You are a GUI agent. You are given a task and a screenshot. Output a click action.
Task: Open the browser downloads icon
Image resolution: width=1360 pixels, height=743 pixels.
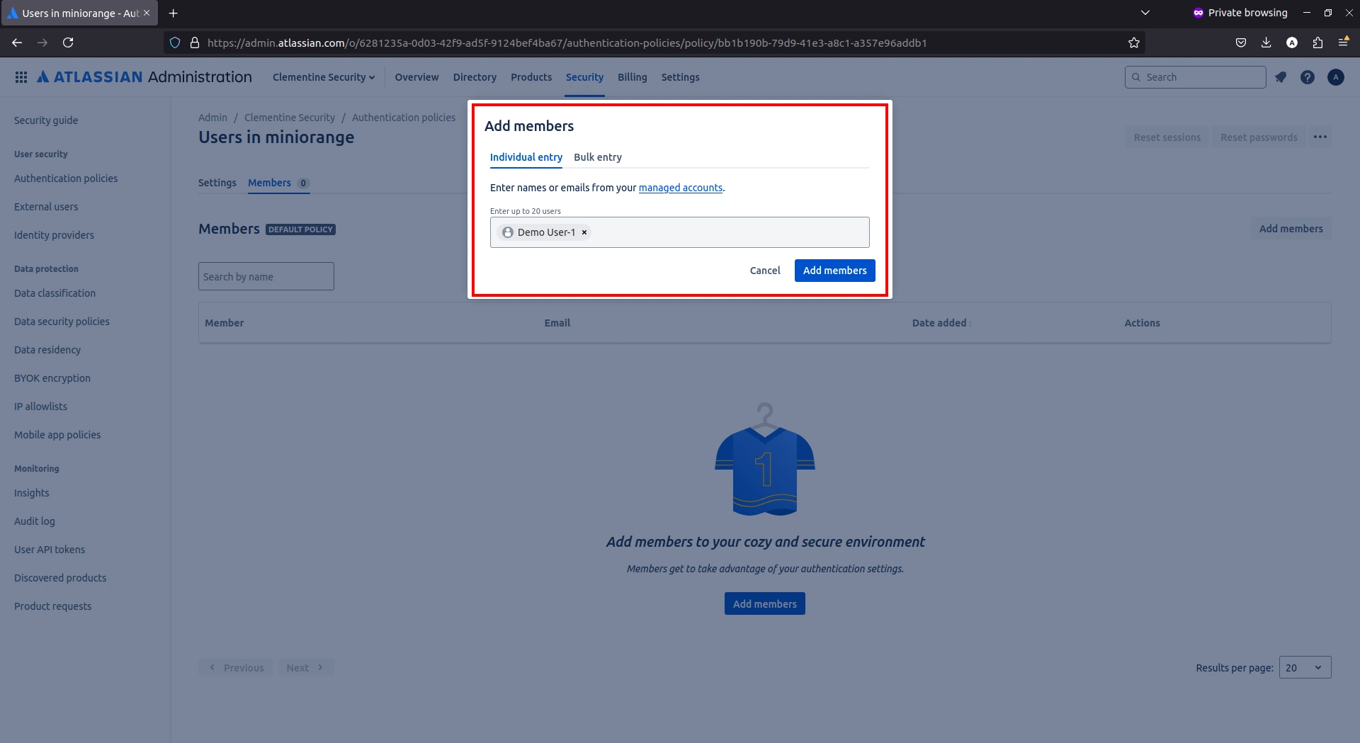[1266, 42]
